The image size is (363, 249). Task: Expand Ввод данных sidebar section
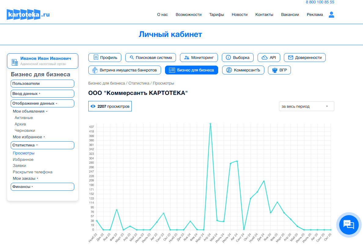click(x=42, y=94)
